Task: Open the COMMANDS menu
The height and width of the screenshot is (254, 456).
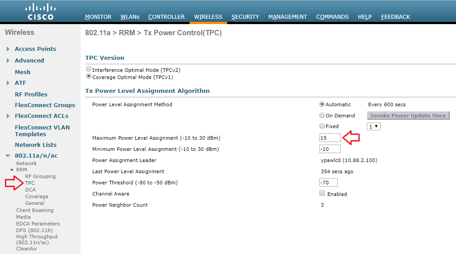Action: [332, 17]
